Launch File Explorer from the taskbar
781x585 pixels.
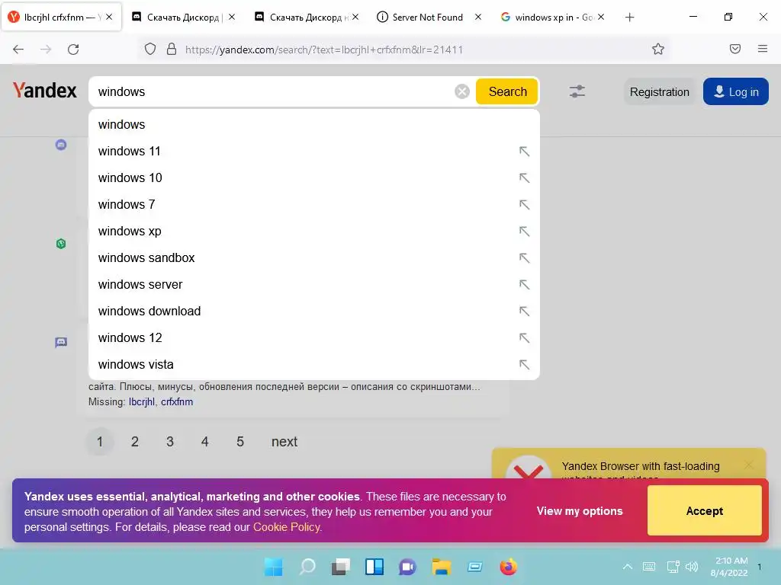tap(442, 567)
